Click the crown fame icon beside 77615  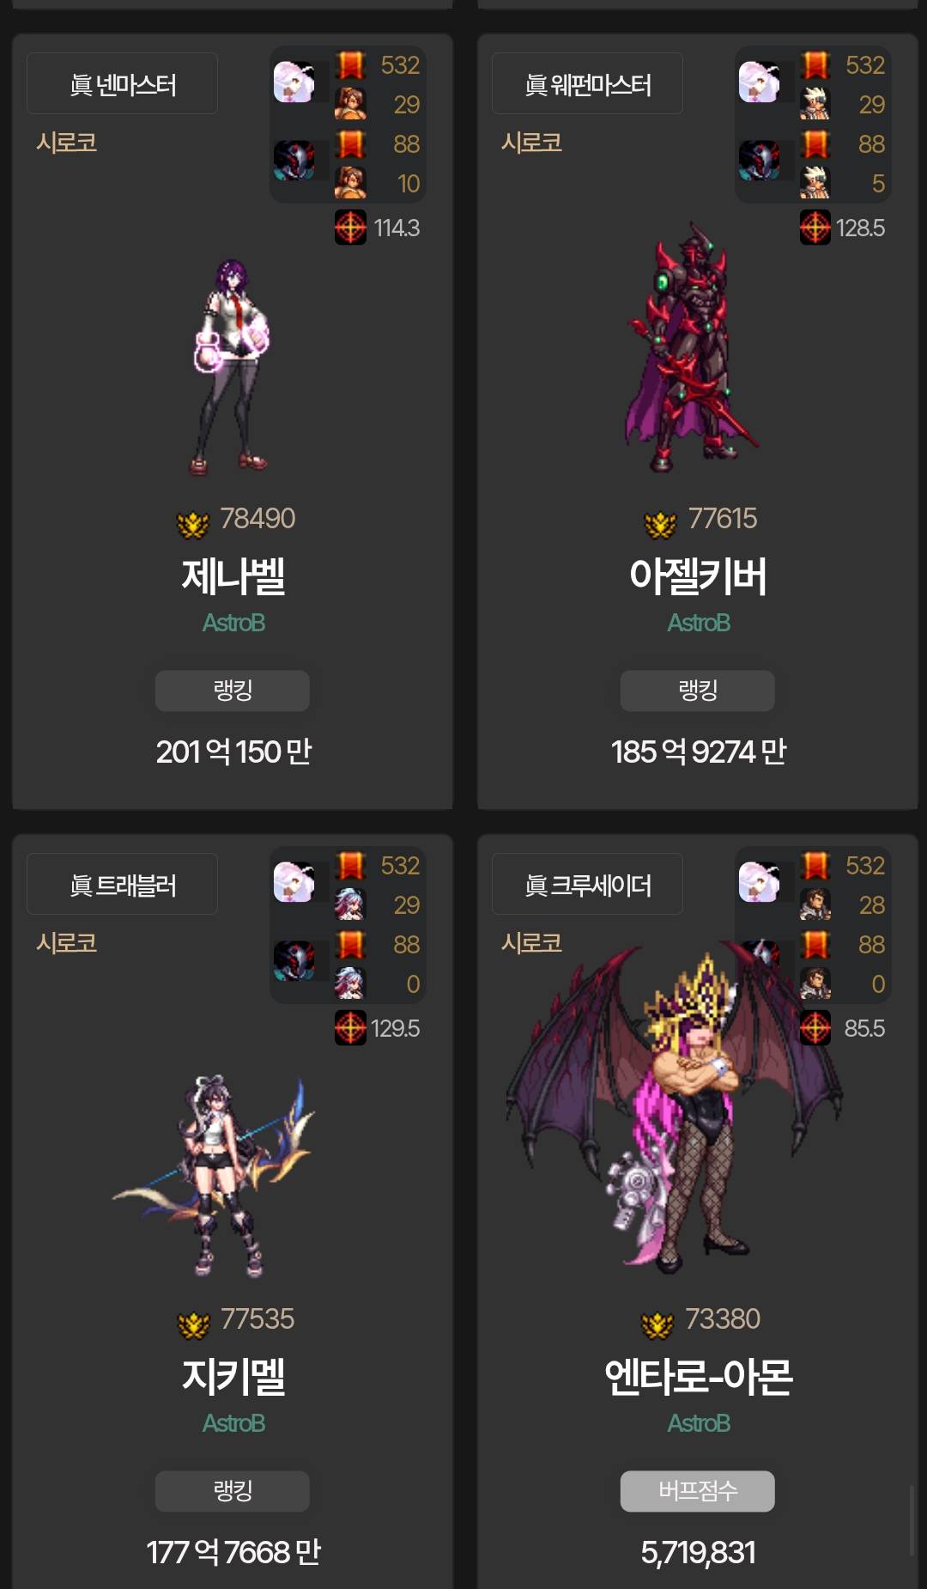click(660, 524)
